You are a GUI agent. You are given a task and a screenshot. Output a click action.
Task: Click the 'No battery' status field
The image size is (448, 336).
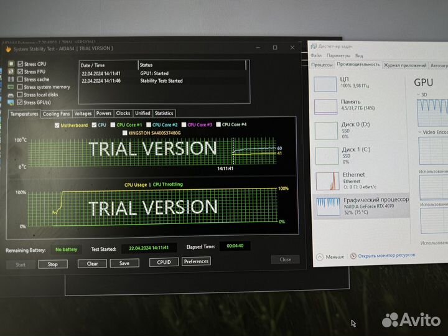point(67,250)
